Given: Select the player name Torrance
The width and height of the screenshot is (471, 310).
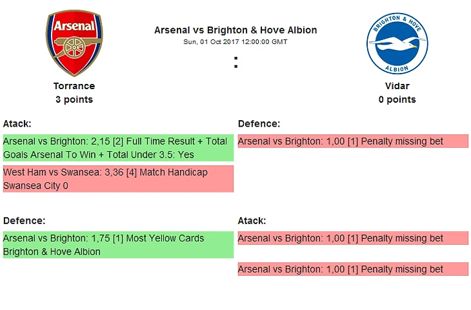Looking at the screenshot, I should tap(74, 86).
